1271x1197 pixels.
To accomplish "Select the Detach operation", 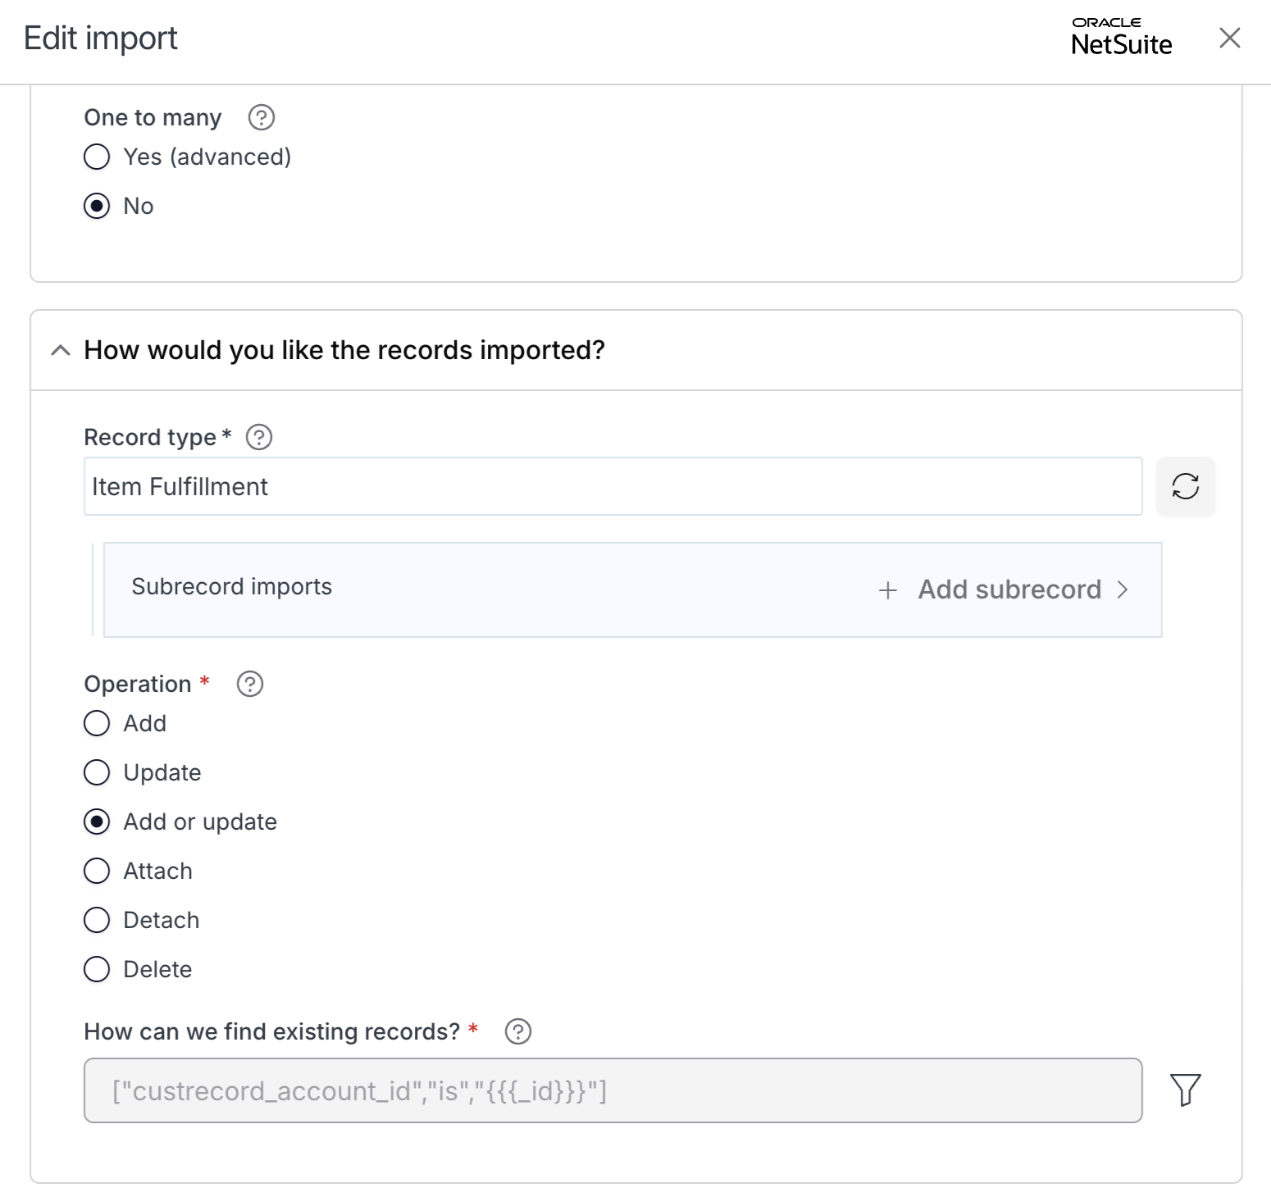I will point(97,920).
